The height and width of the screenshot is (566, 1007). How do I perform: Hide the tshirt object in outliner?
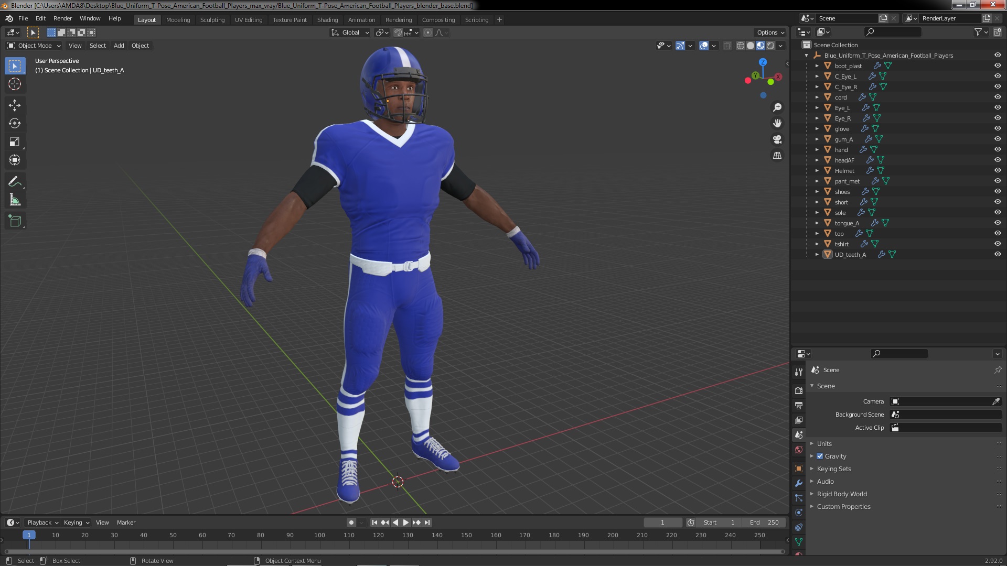point(998,244)
